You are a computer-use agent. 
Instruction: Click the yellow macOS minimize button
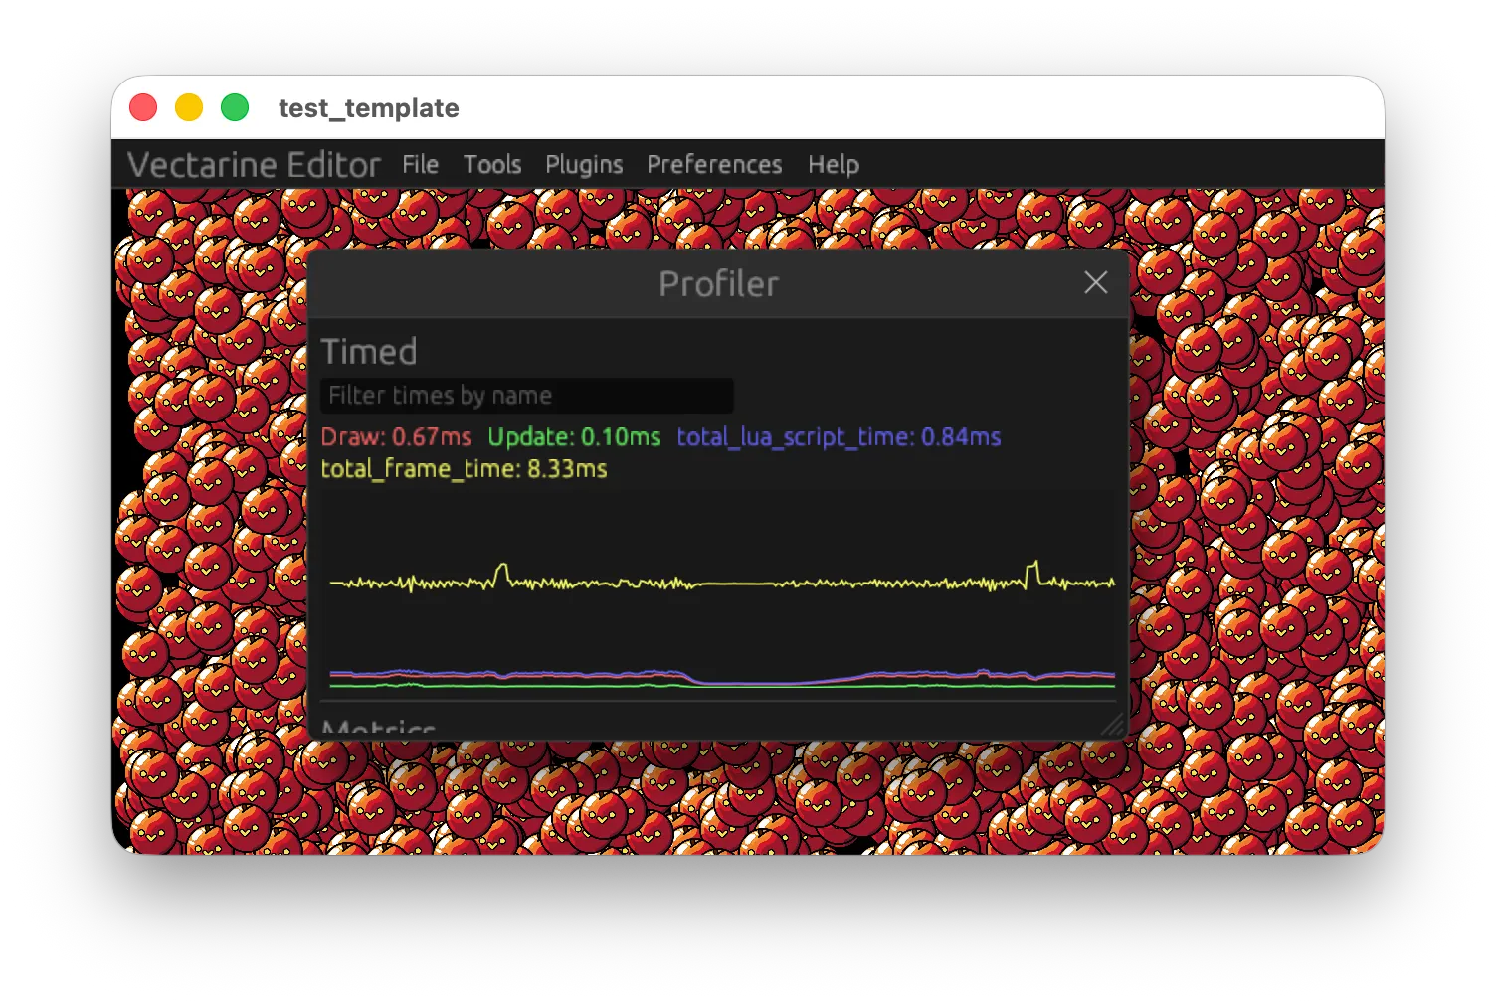point(189,107)
